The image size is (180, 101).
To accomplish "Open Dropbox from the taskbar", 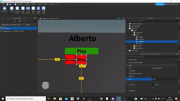I will pos(78,98).
